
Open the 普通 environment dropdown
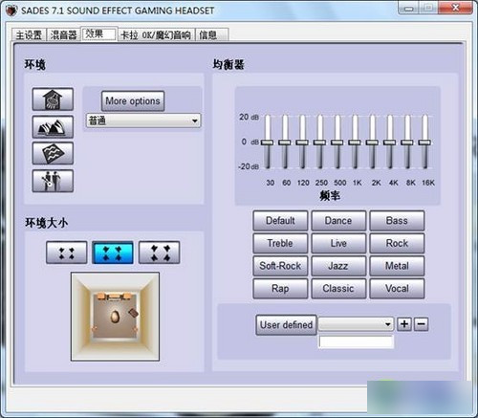[143, 121]
